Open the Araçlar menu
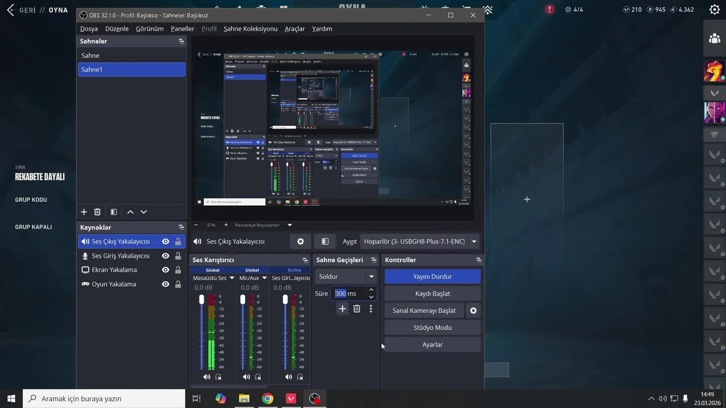This screenshot has width=726, height=408. click(x=295, y=29)
